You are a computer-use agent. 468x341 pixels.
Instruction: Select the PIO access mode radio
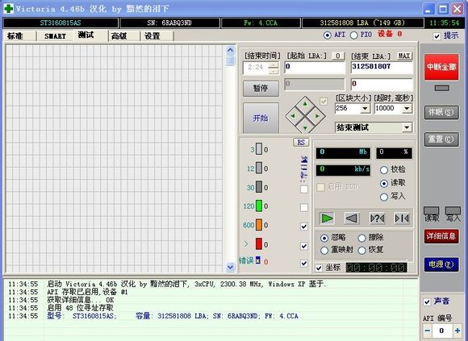pyautogui.click(x=354, y=35)
